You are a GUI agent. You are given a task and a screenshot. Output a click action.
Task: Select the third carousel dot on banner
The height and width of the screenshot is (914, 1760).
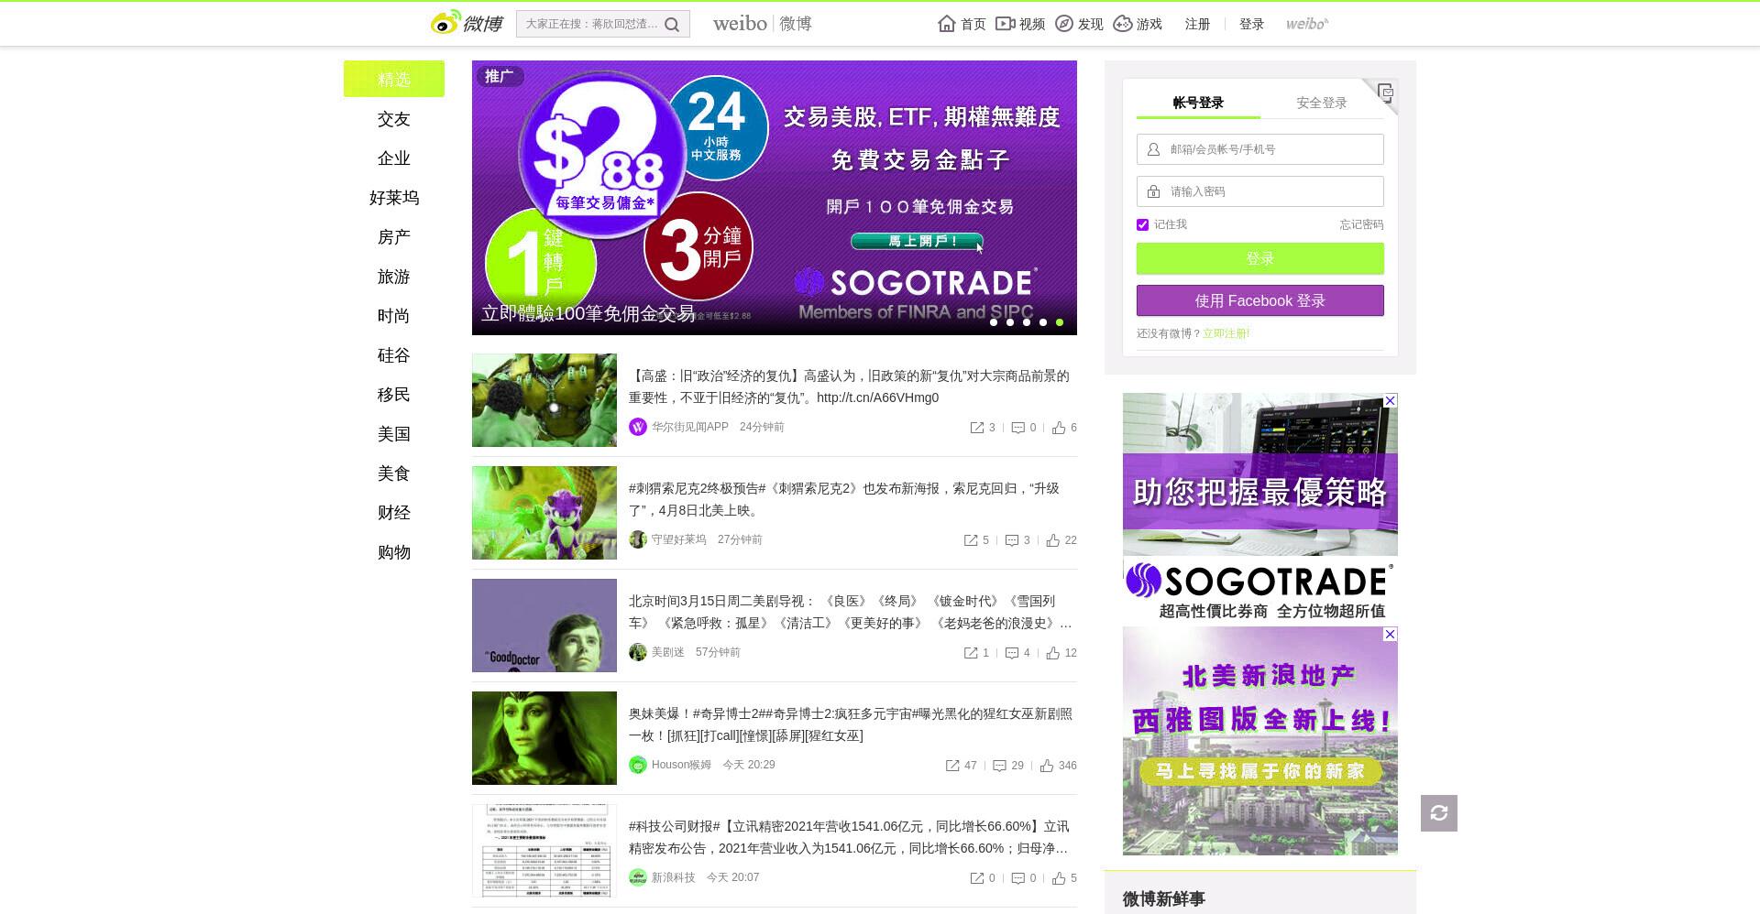(1027, 322)
